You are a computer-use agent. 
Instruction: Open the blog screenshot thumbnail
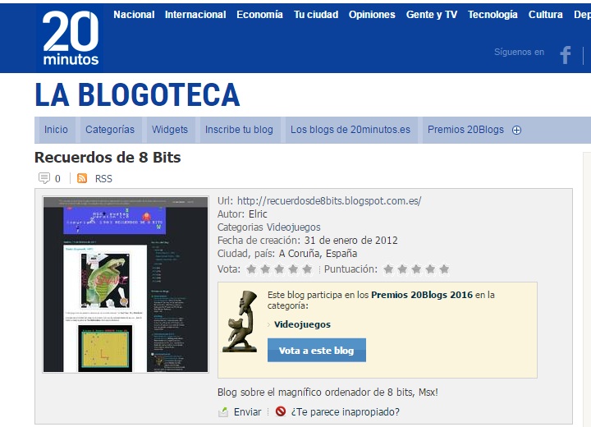(126, 285)
